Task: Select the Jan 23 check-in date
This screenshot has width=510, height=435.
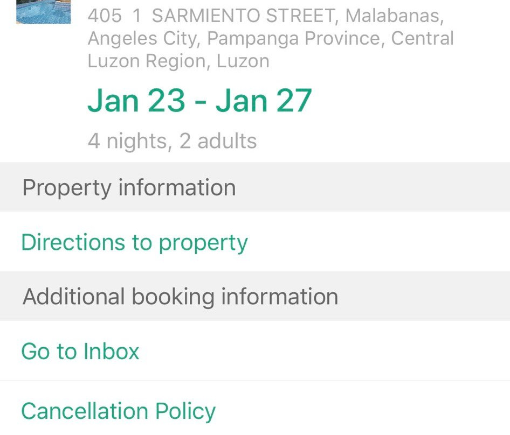Action: [136, 101]
